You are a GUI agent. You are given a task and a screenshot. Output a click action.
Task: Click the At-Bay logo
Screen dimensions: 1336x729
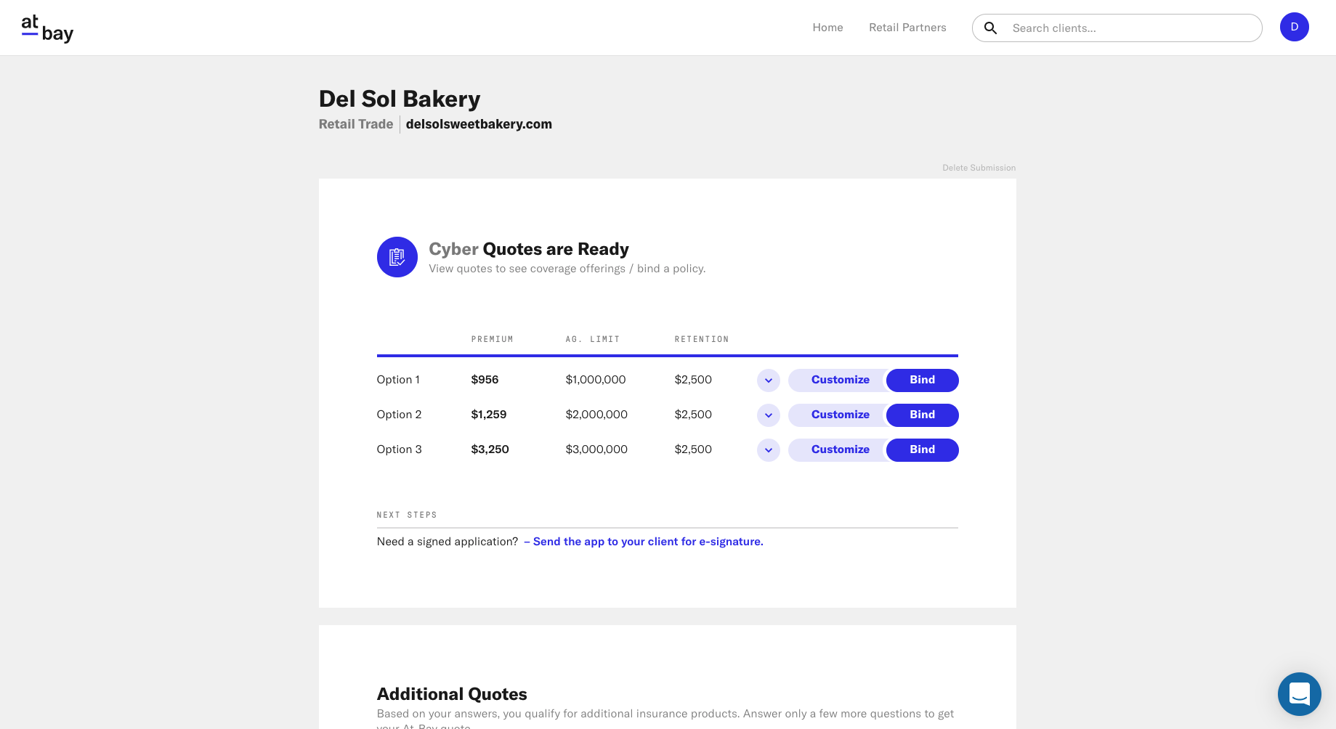(x=47, y=28)
